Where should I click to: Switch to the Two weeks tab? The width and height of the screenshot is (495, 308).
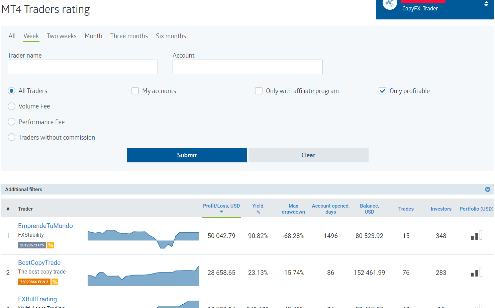(62, 36)
